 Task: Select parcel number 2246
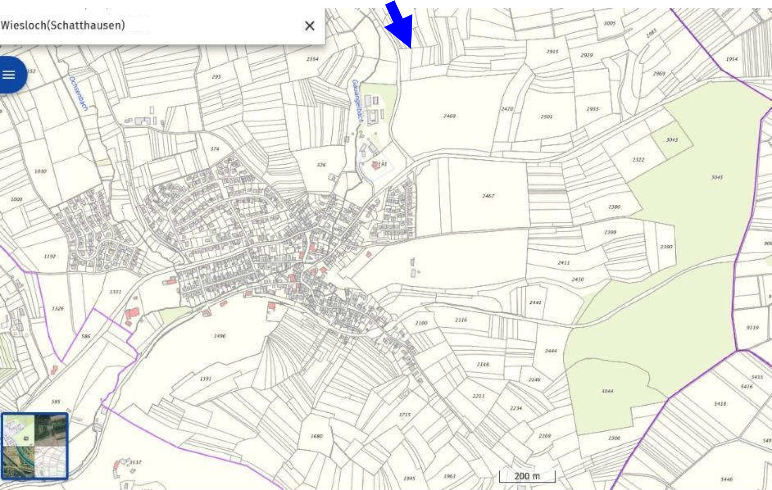[x=534, y=379]
